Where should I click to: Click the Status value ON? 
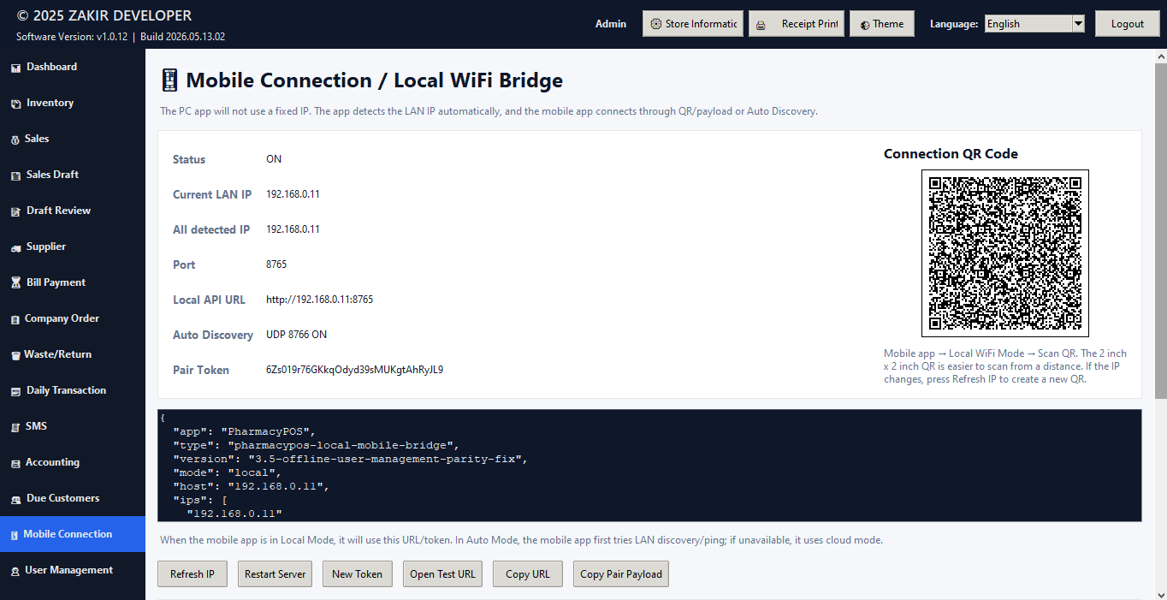click(x=274, y=159)
